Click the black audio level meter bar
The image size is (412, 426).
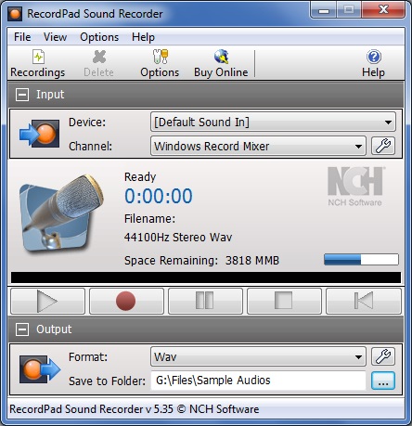click(x=206, y=278)
